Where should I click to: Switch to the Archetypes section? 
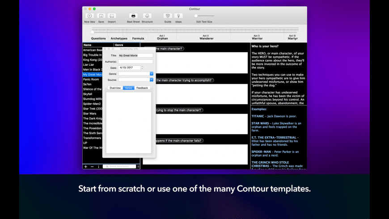coord(119,38)
